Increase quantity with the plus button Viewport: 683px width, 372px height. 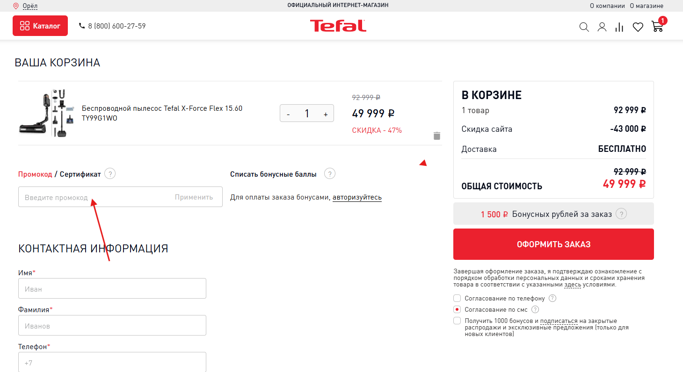(326, 114)
